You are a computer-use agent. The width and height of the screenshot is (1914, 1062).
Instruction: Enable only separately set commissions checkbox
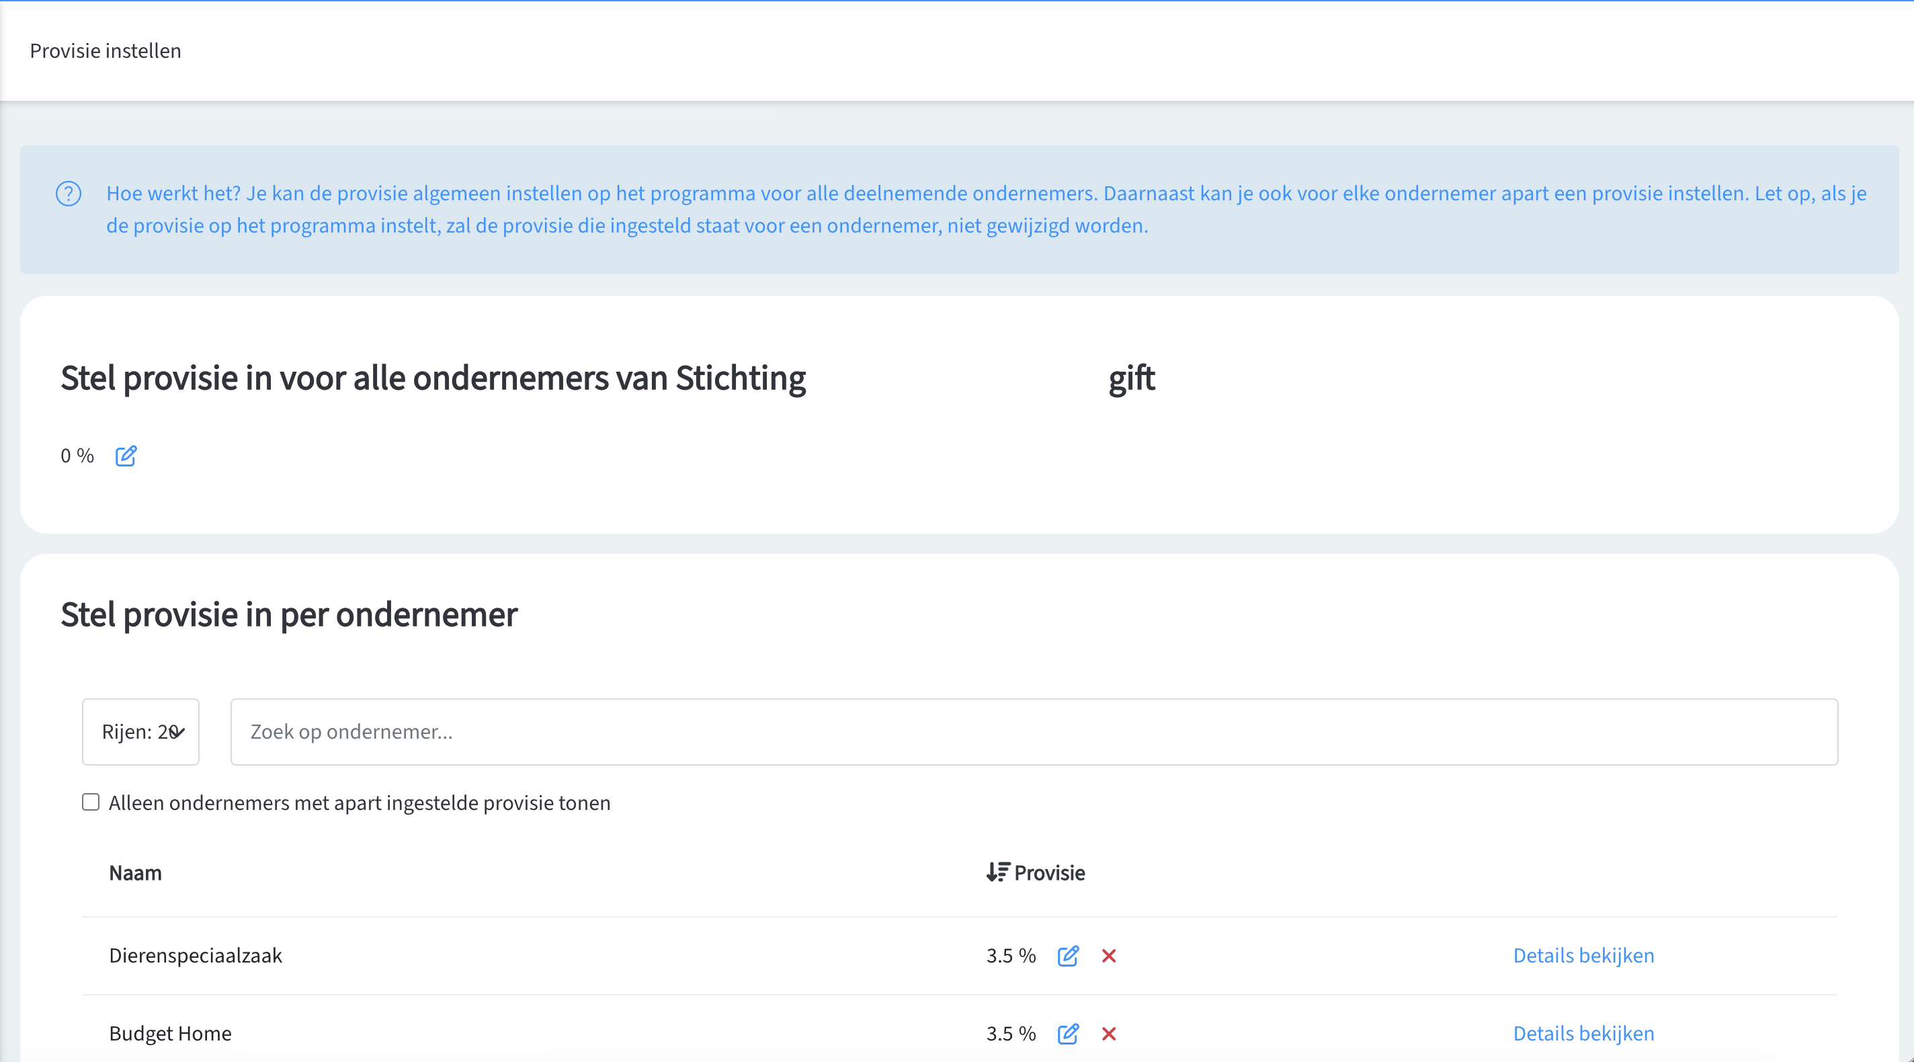(91, 802)
